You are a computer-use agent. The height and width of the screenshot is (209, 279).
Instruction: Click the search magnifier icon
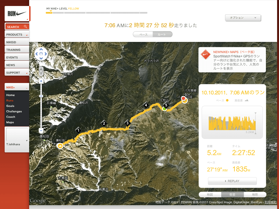click(x=25, y=27)
